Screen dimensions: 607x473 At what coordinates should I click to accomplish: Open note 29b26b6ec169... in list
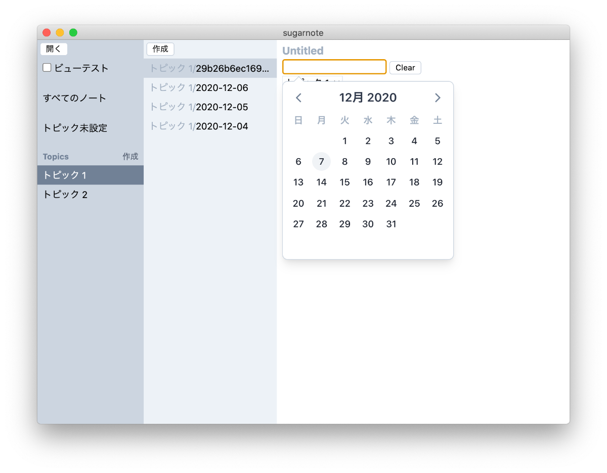[210, 68]
